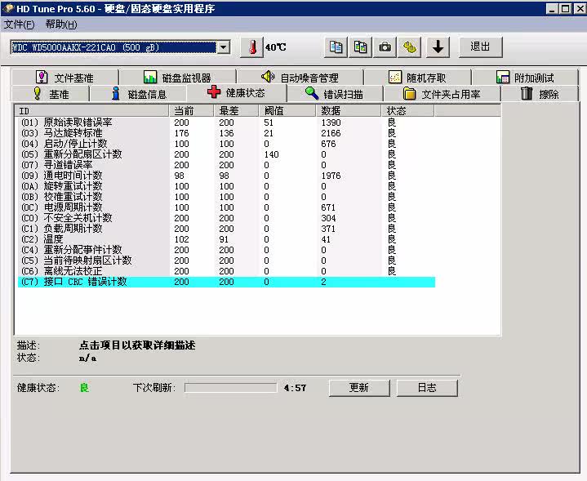The width and height of the screenshot is (587, 481).
Task: Click 点击项目以获取详细描述 description text
Action: 137,345
